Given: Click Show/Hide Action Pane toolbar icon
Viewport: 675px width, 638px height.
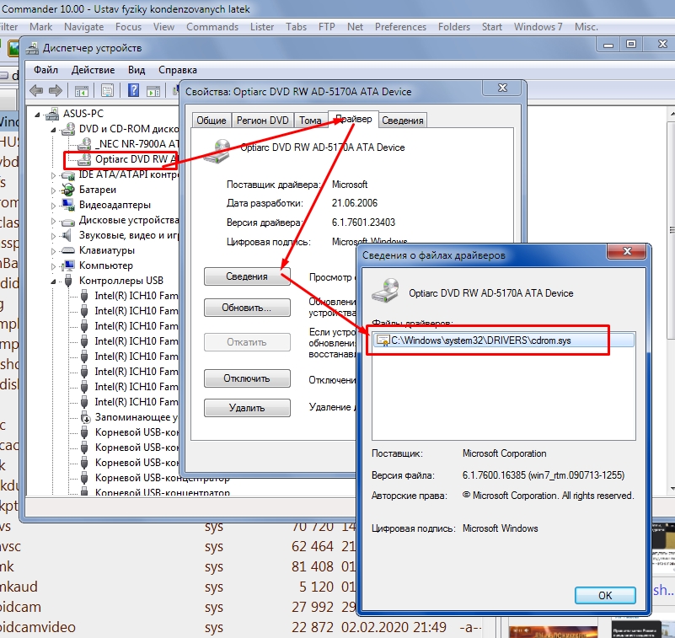Looking at the screenshot, I should point(153,91).
